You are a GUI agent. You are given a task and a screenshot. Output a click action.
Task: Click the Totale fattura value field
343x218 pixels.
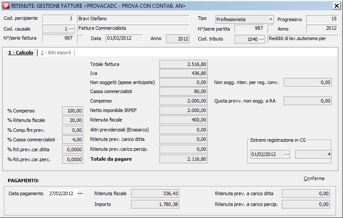tap(184, 64)
